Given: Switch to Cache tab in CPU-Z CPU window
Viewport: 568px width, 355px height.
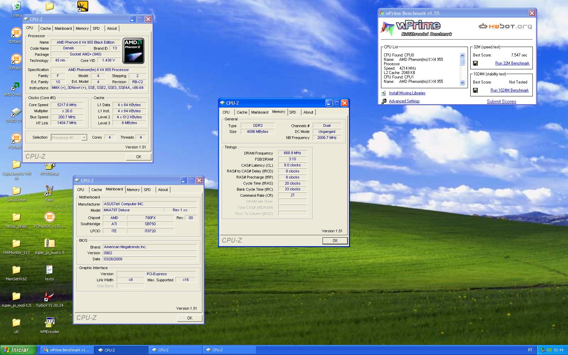Looking at the screenshot, I should pos(45,28).
